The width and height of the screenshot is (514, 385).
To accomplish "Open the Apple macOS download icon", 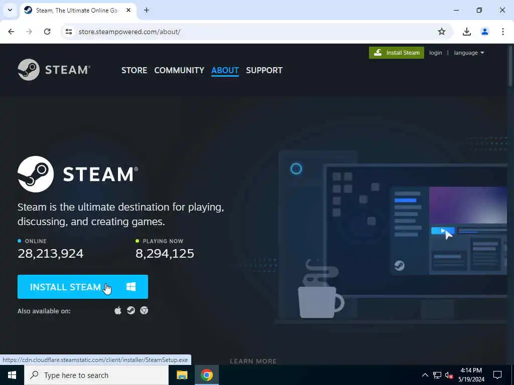I will coord(118,310).
